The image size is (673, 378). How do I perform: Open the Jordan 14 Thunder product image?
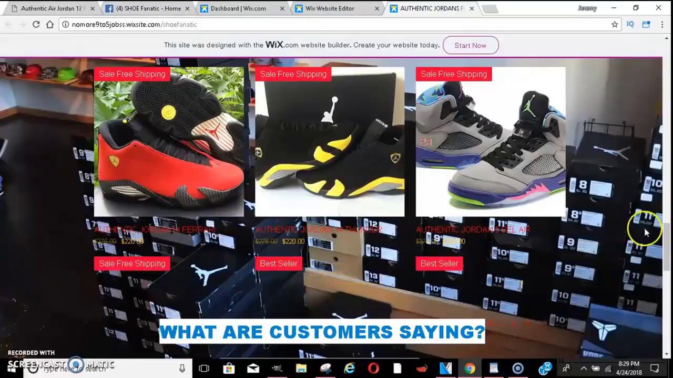click(330, 142)
